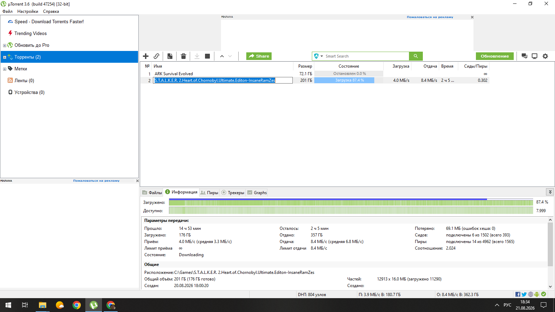Select Speed - Download Torrents Faster! item
Screen dimensions: 555x312
tap(69, 21)
